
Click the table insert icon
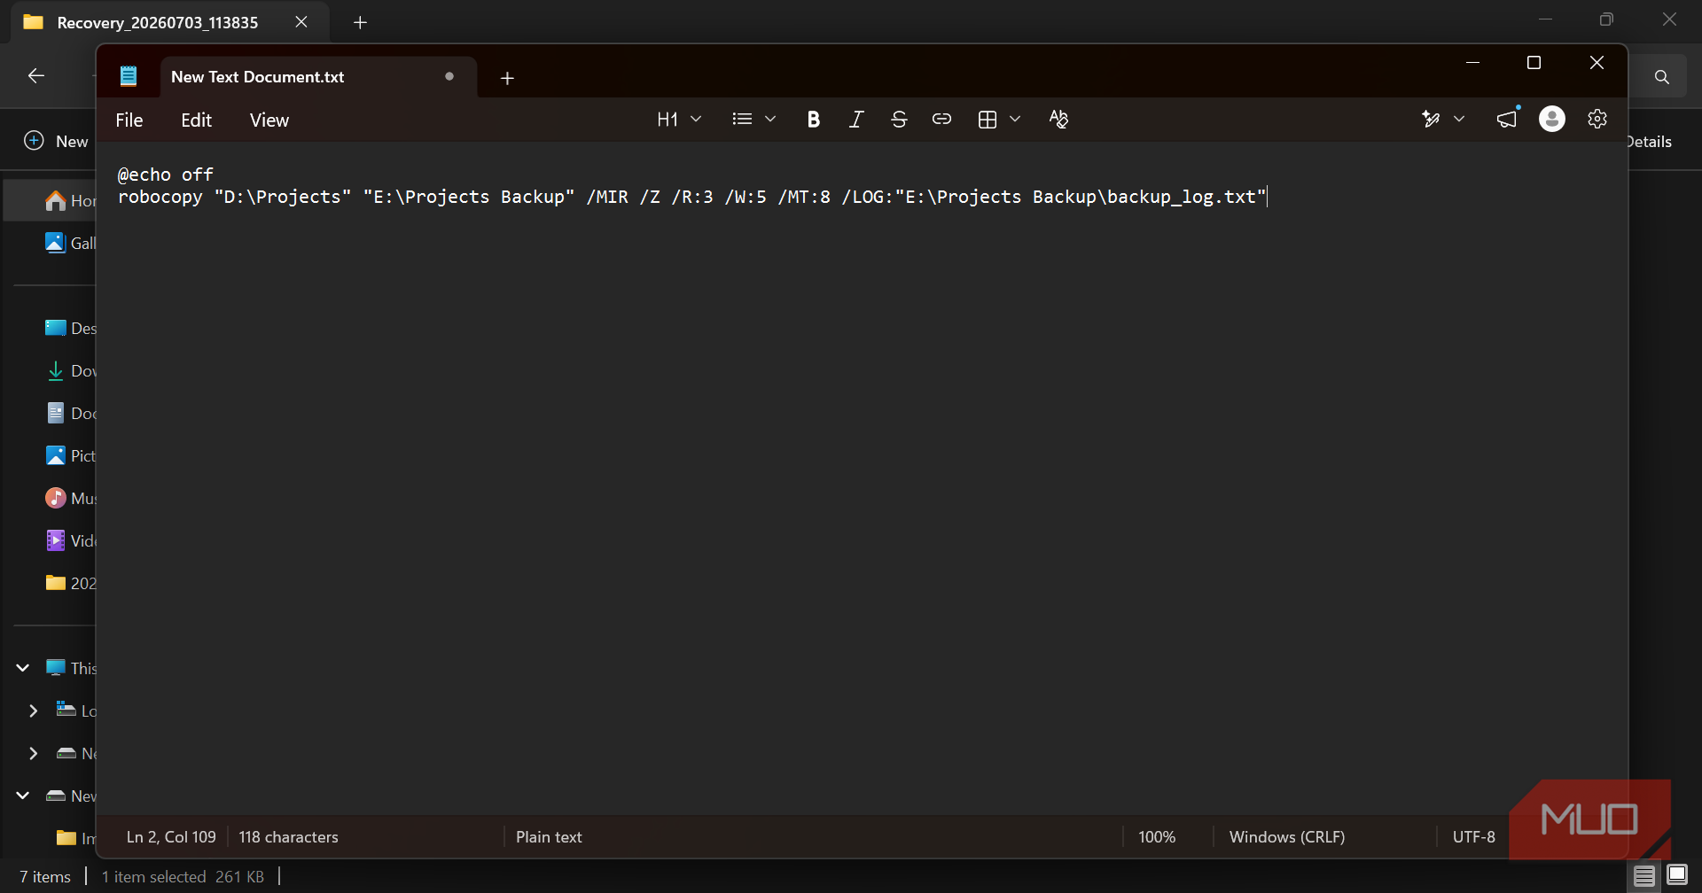[988, 120]
